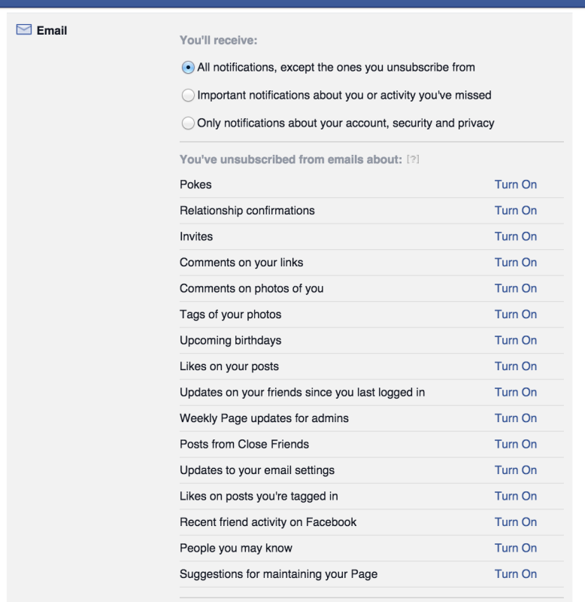Image resolution: width=585 pixels, height=602 pixels.
Task: Turn On Updates on your friends emails
Action: [x=516, y=392]
